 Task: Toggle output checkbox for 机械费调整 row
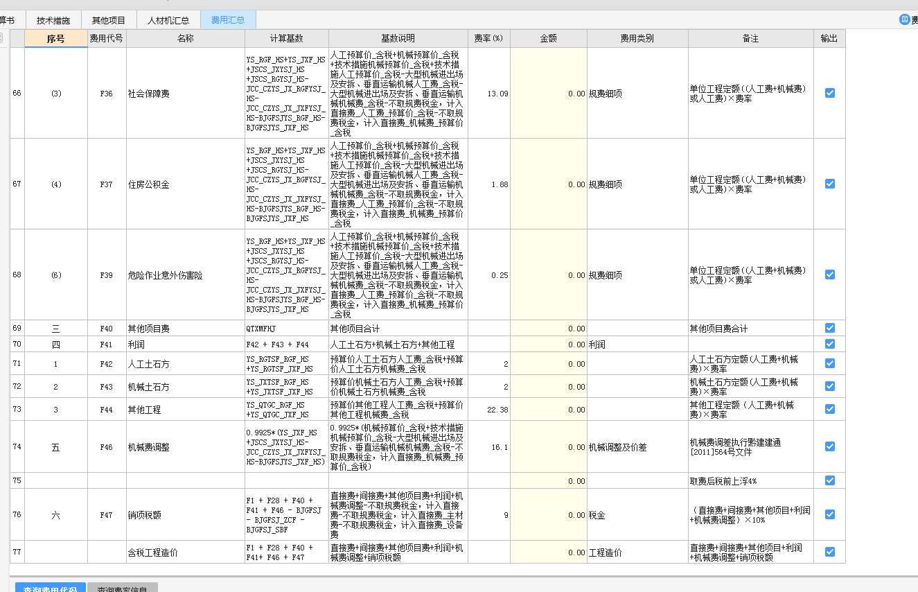[830, 446]
